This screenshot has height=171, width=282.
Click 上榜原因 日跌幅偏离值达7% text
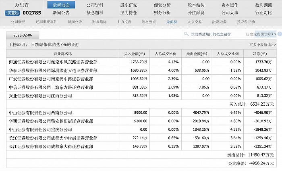[44, 45]
